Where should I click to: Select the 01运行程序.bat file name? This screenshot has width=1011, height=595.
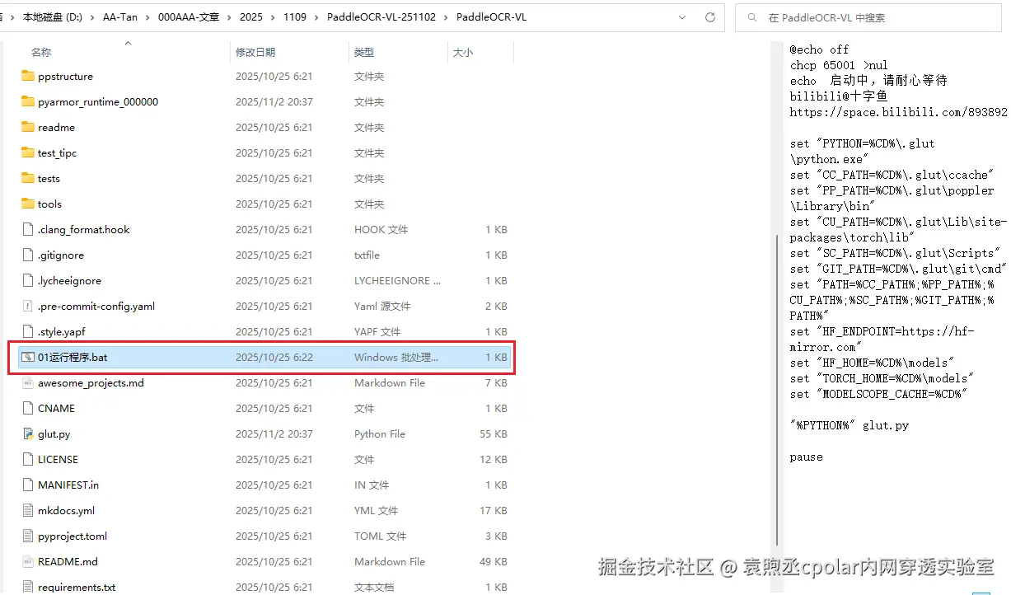[x=73, y=358]
